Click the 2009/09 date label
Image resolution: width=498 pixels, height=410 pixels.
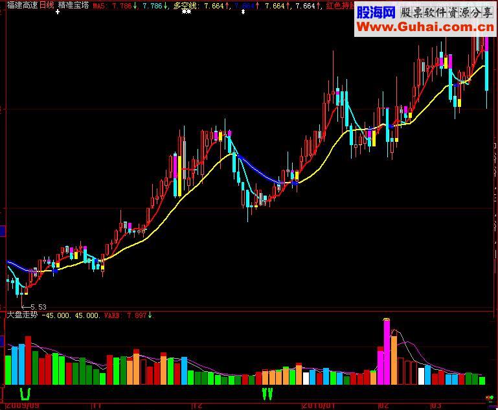click(23, 406)
